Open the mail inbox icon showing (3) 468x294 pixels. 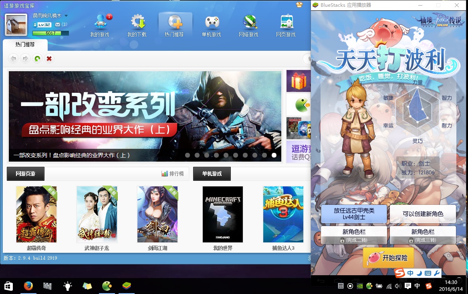[x=58, y=25]
